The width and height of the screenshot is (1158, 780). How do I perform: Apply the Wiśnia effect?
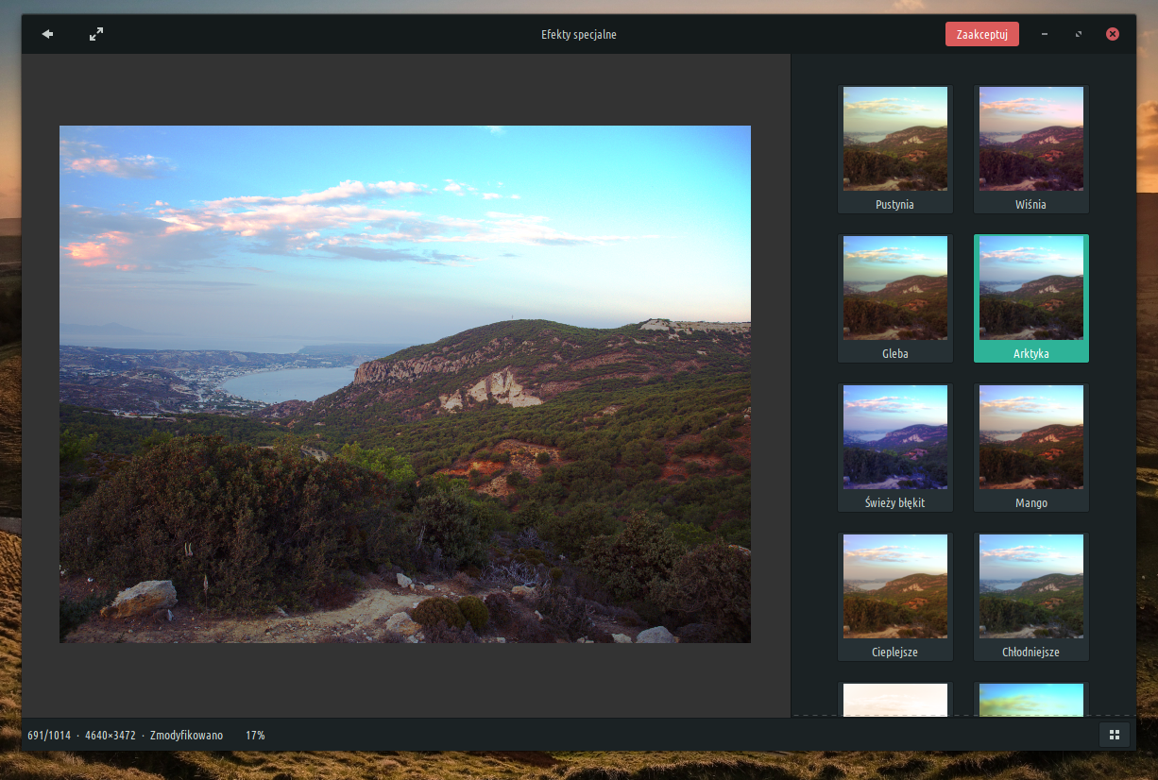click(x=1031, y=149)
